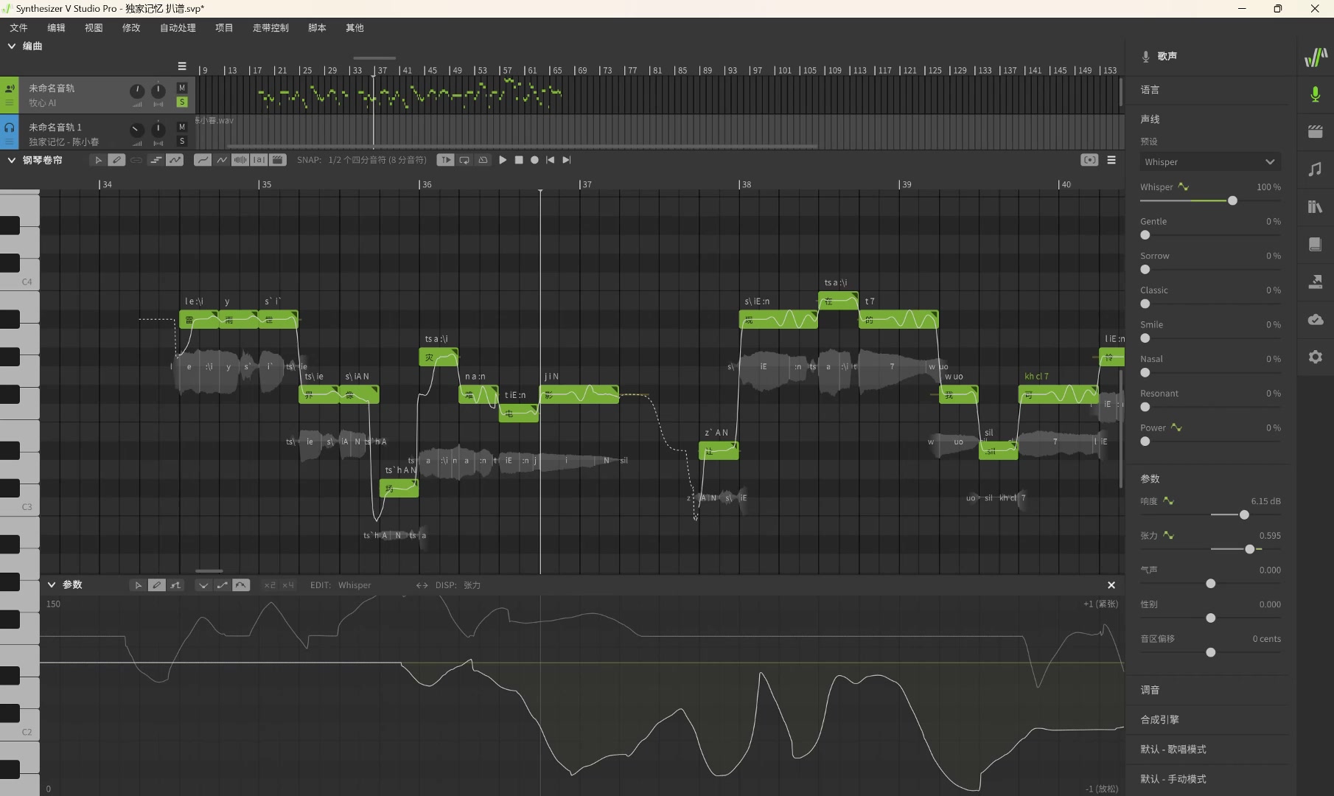Collapse the 钢琴卷帘 piano roll section

pos(12,160)
